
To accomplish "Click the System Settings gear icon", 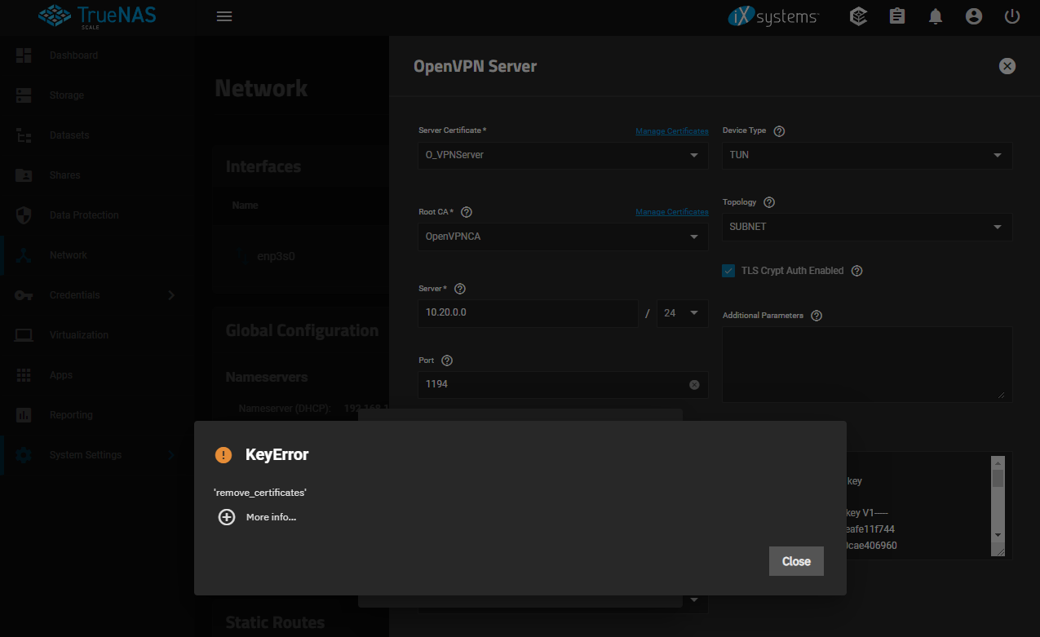I will [x=24, y=455].
